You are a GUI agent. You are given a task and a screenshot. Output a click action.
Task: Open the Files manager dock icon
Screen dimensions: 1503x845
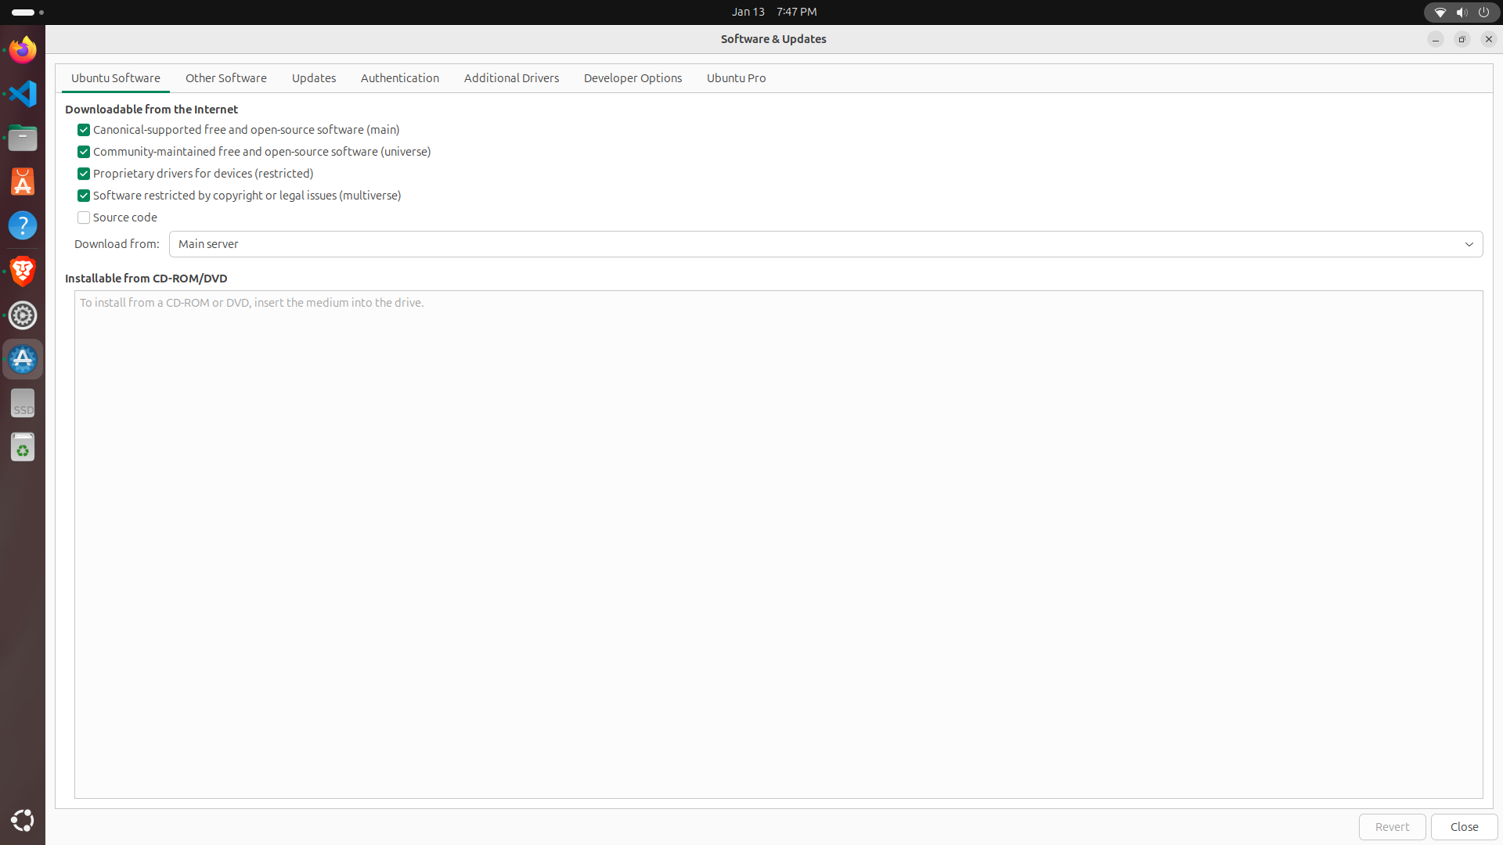click(23, 138)
